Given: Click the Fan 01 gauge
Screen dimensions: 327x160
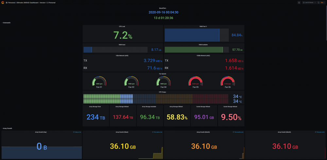Looking at the screenshot, I should click(99, 81).
